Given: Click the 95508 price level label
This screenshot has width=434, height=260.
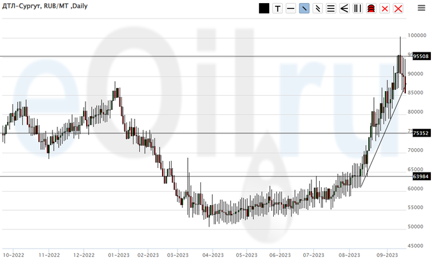Looking at the screenshot, I should tap(421, 56).
